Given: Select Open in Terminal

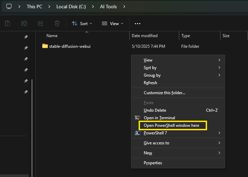Looking at the screenshot, I should point(178,118).
